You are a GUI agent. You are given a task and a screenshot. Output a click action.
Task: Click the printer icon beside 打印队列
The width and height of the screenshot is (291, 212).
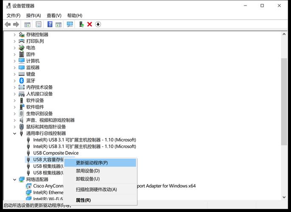(22, 41)
